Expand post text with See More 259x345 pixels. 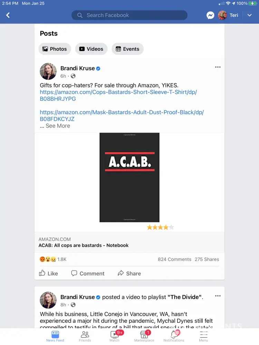tap(58, 126)
